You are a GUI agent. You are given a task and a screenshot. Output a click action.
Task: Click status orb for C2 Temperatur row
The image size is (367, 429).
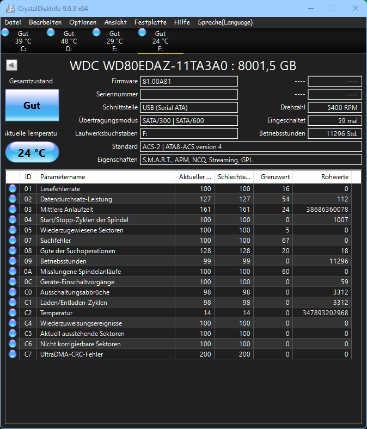[13, 312]
